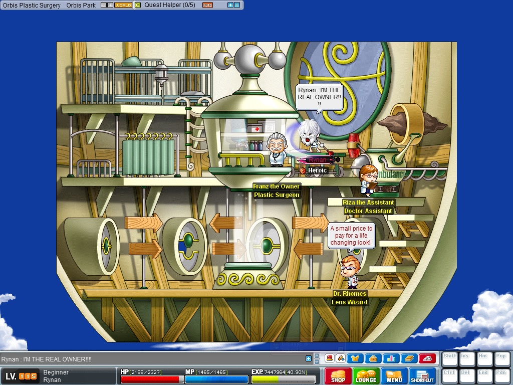Click the Ctrl quick slot
Viewport: 513px width, 385px height.
click(x=449, y=376)
